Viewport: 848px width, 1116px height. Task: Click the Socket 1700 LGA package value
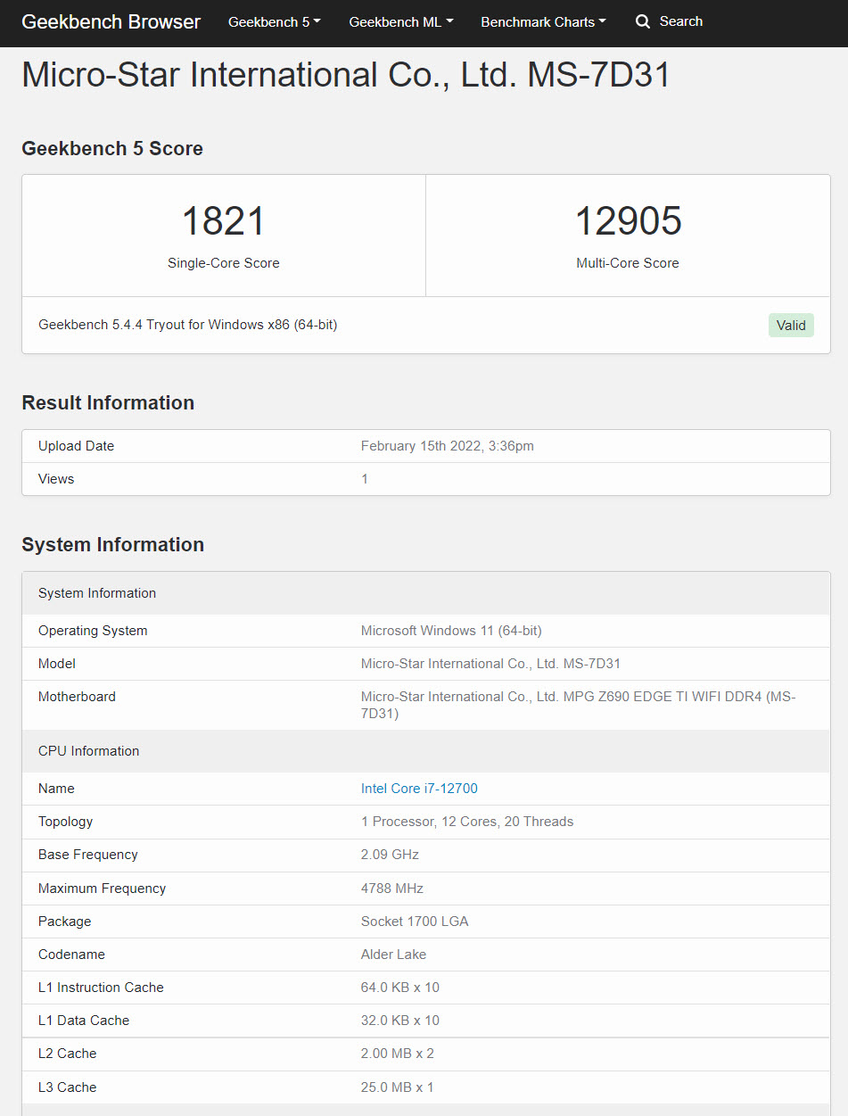coord(414,922)
